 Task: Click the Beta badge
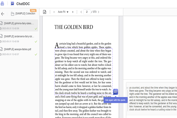click(x=33, y=10)
